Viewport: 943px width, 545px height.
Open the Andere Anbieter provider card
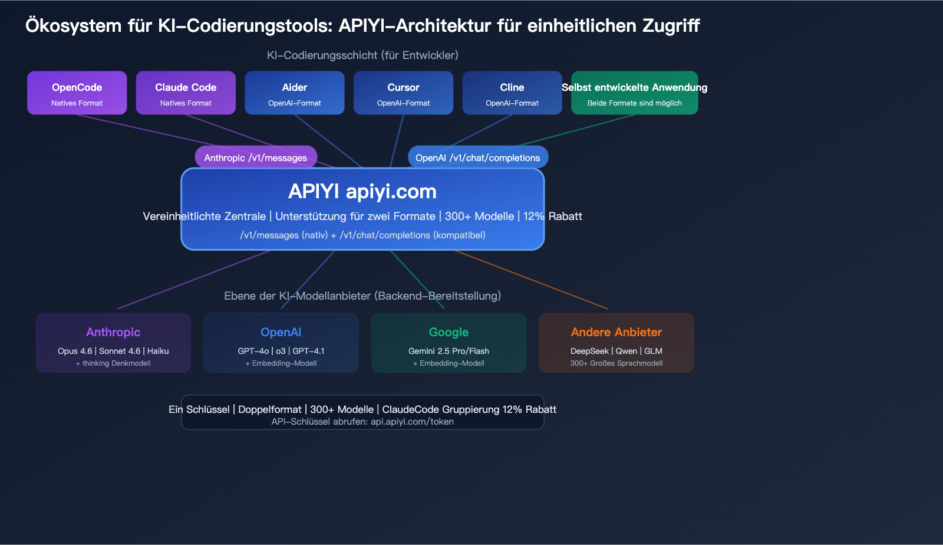click(616, 343)
